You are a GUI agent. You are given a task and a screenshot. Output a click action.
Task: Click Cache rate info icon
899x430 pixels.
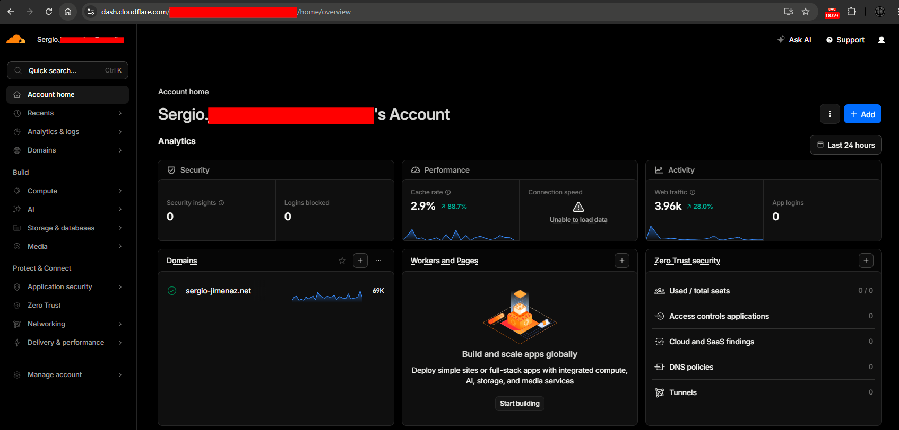pos(448,192)
